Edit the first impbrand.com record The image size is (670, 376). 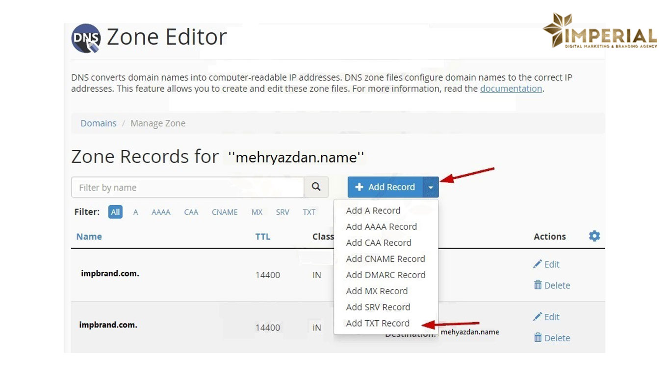(546, 264)
